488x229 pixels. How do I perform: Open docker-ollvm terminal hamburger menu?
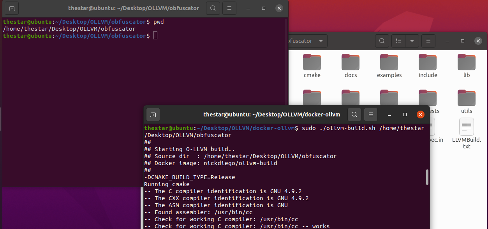tap(371, 114)
